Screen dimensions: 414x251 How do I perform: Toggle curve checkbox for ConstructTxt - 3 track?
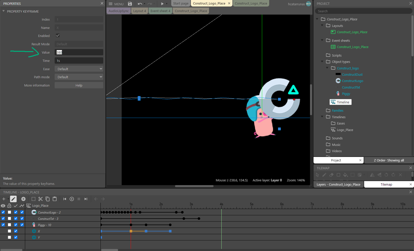pyautogui.click(x=22, y=219)
